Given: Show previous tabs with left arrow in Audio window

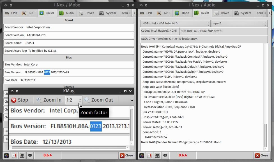Looking at the screenshot, I should tap(265, 13).
